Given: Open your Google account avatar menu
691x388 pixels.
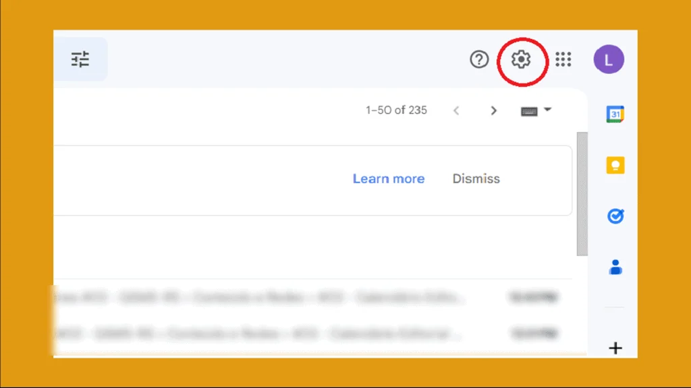Looking at the screenshot, I should tap(609, 59).
